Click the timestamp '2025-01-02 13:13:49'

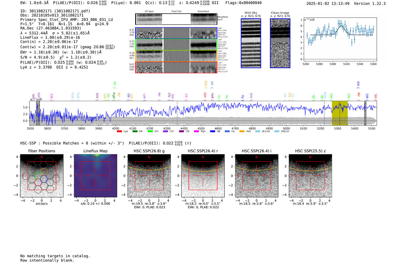328,3
